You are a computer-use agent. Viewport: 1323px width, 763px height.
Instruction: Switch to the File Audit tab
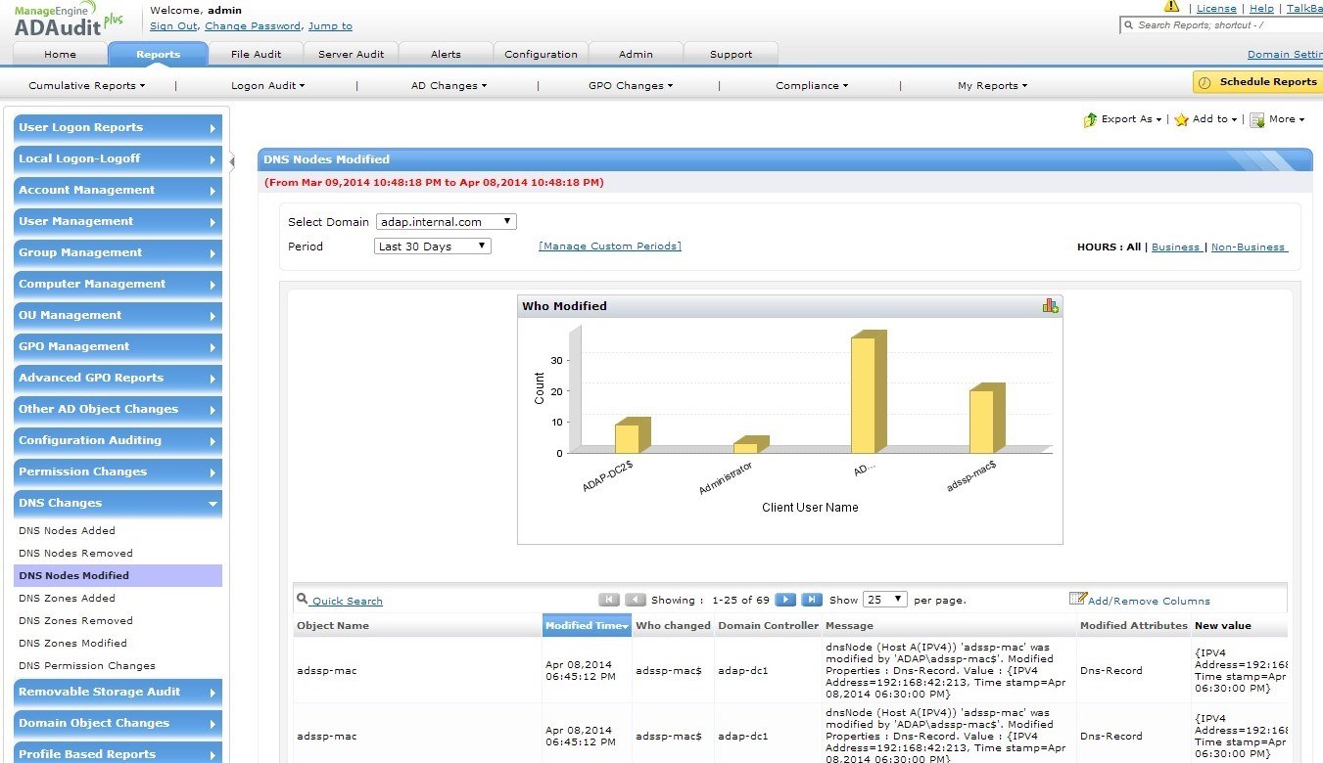(x=256, y=54)
